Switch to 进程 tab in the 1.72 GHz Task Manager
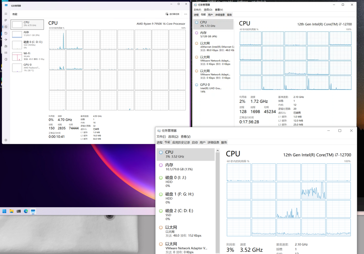 tap(196, 15)
